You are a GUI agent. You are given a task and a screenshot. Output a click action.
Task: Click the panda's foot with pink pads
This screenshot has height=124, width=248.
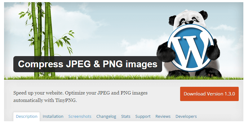click(x=208, y=73)
